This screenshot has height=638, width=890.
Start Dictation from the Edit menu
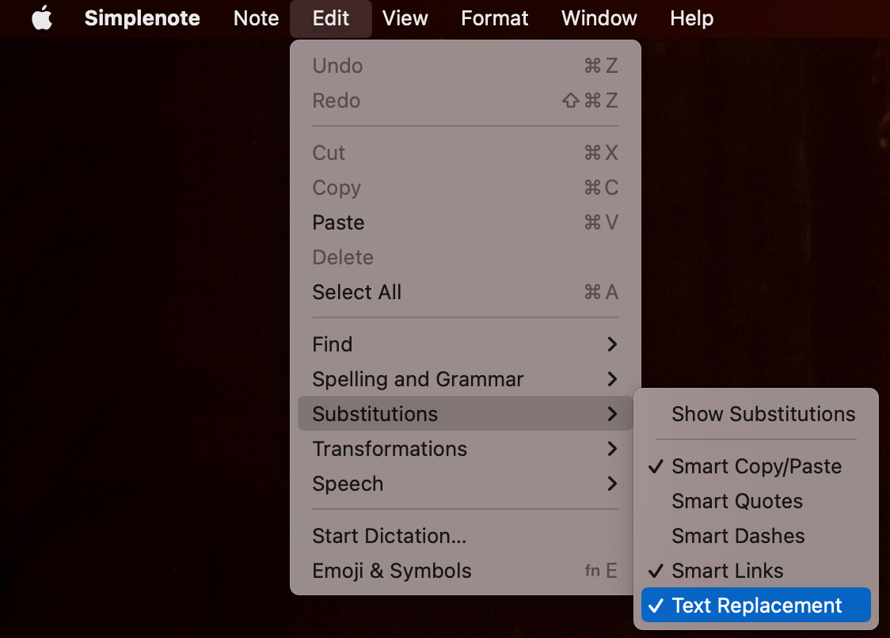tap(465, 536)
